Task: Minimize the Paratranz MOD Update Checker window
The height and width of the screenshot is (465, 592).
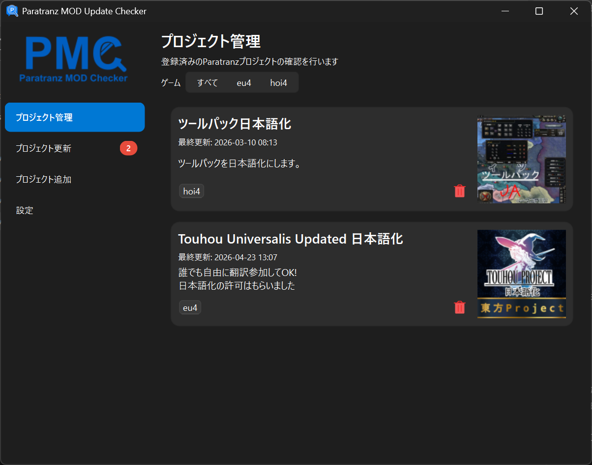Action: click(504, 11)
